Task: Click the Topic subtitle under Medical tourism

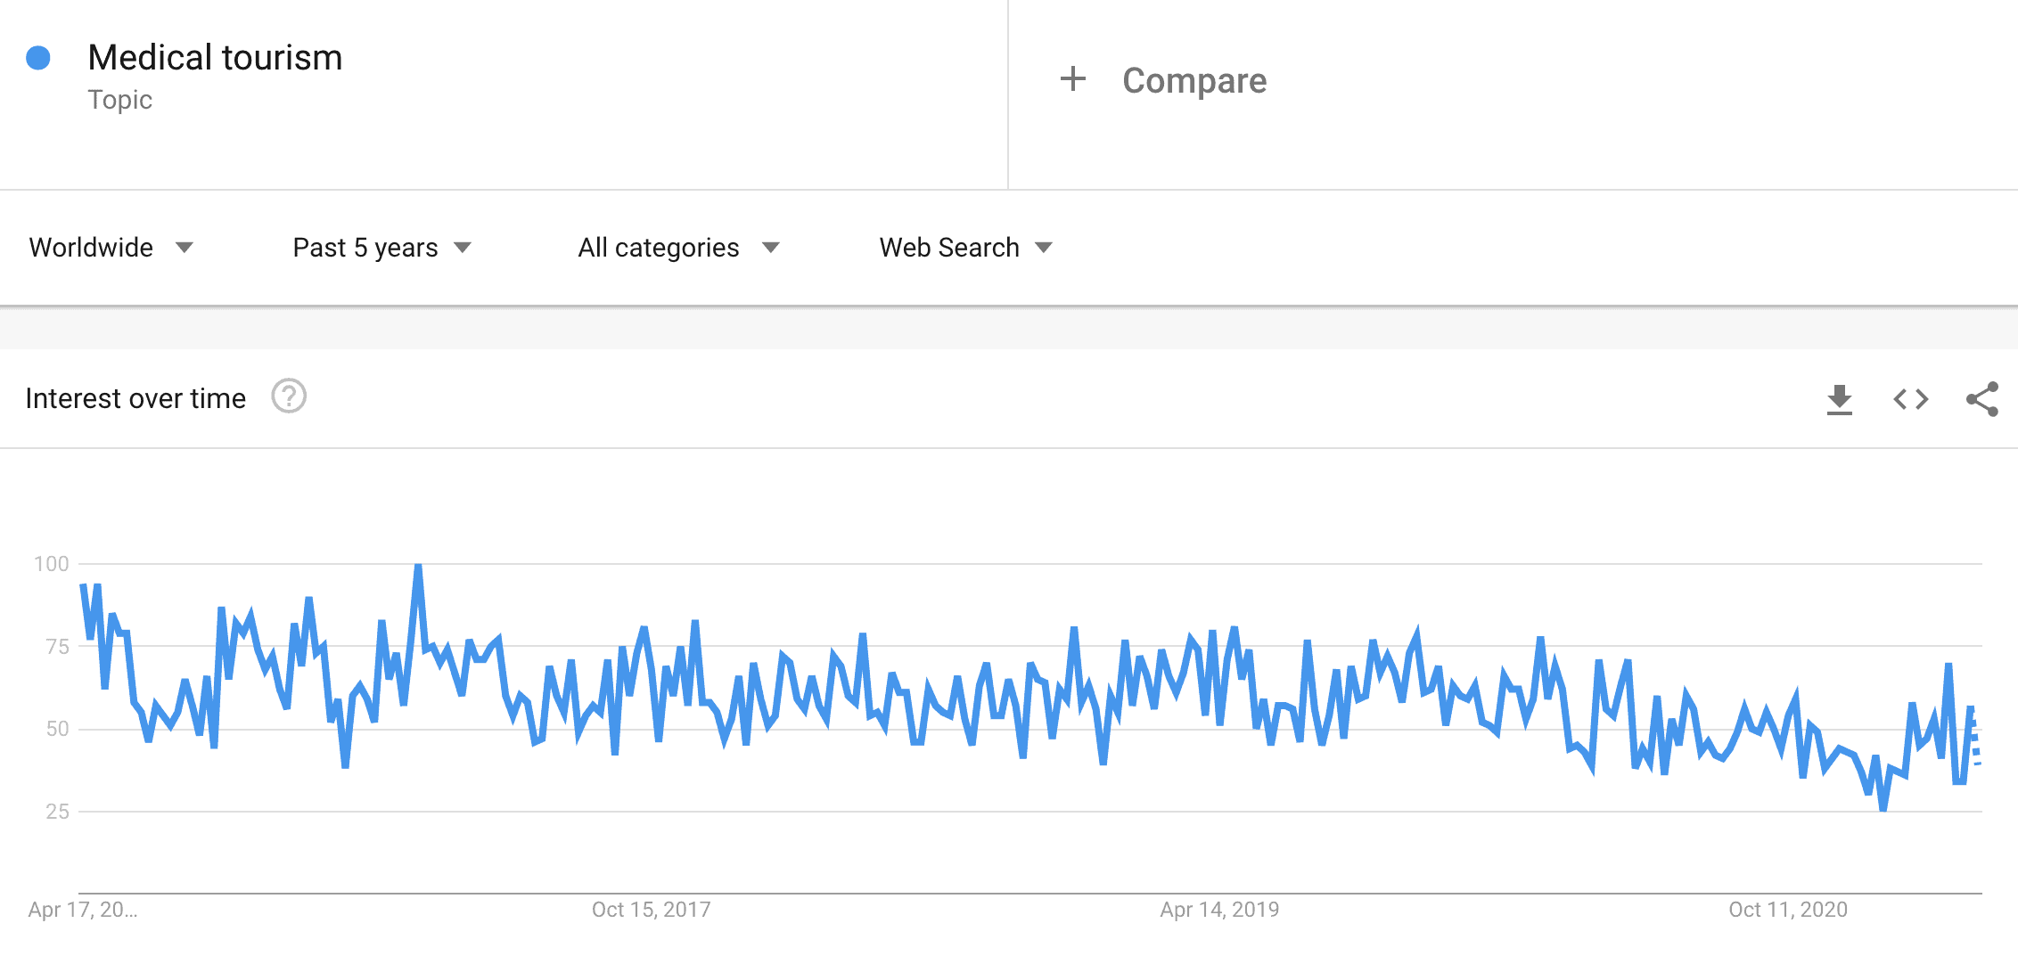Action: click(119, 99)
